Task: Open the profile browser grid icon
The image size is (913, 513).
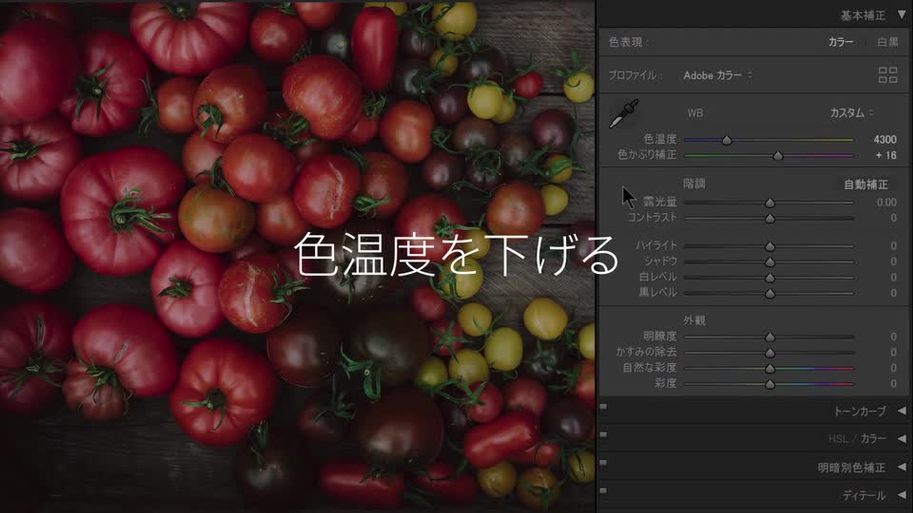Action: click(x=887, y=75)
